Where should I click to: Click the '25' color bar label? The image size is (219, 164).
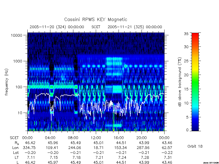[x=186, y=61]
